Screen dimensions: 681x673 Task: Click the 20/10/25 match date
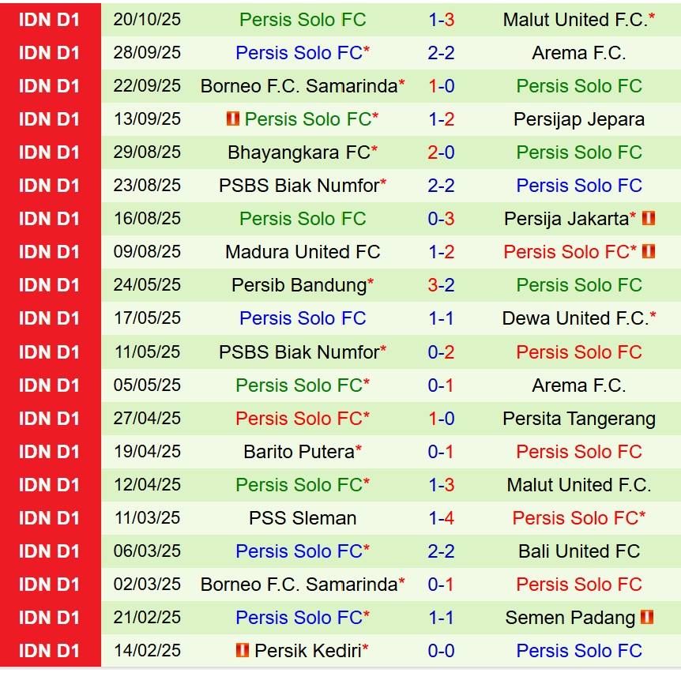coord(147,20)
